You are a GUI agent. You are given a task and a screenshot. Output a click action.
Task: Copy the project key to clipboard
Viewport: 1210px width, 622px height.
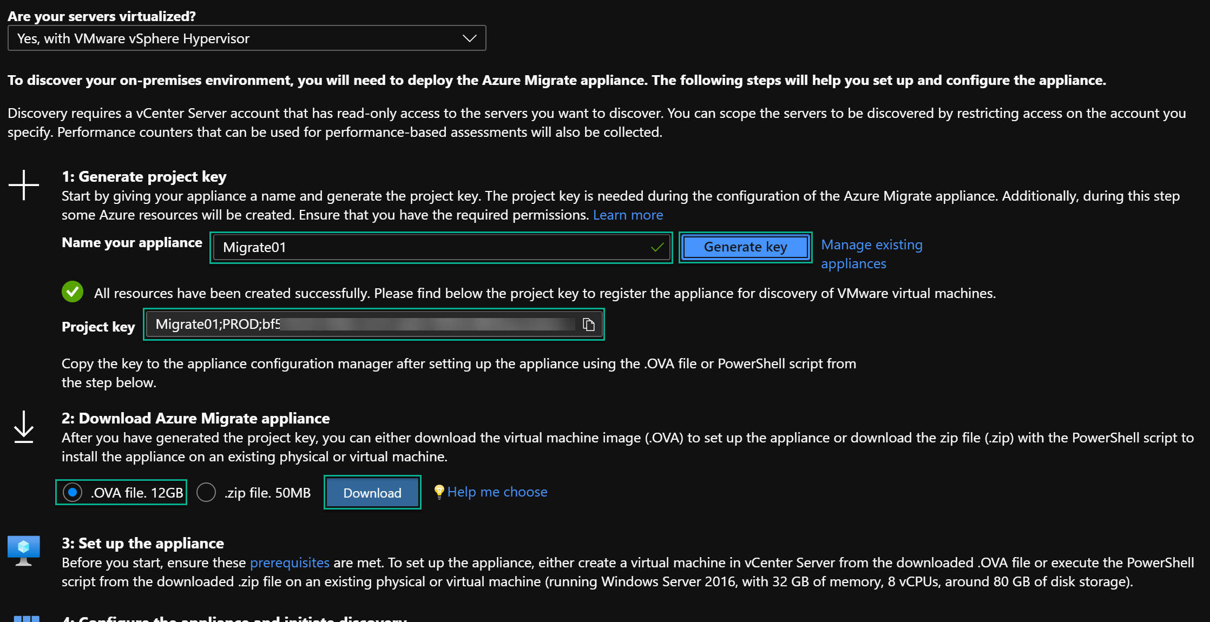[589, 325]
